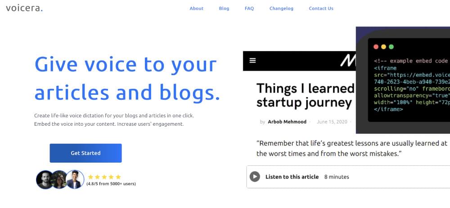Click the Get Started button
Screen dimensions: 450x208
[x=85, y=153]
